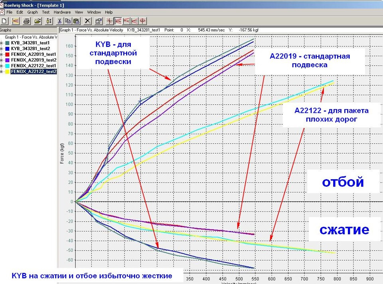
Task: Click the 545.43 mm/sec X readout
Action: [x=211, y=30]
